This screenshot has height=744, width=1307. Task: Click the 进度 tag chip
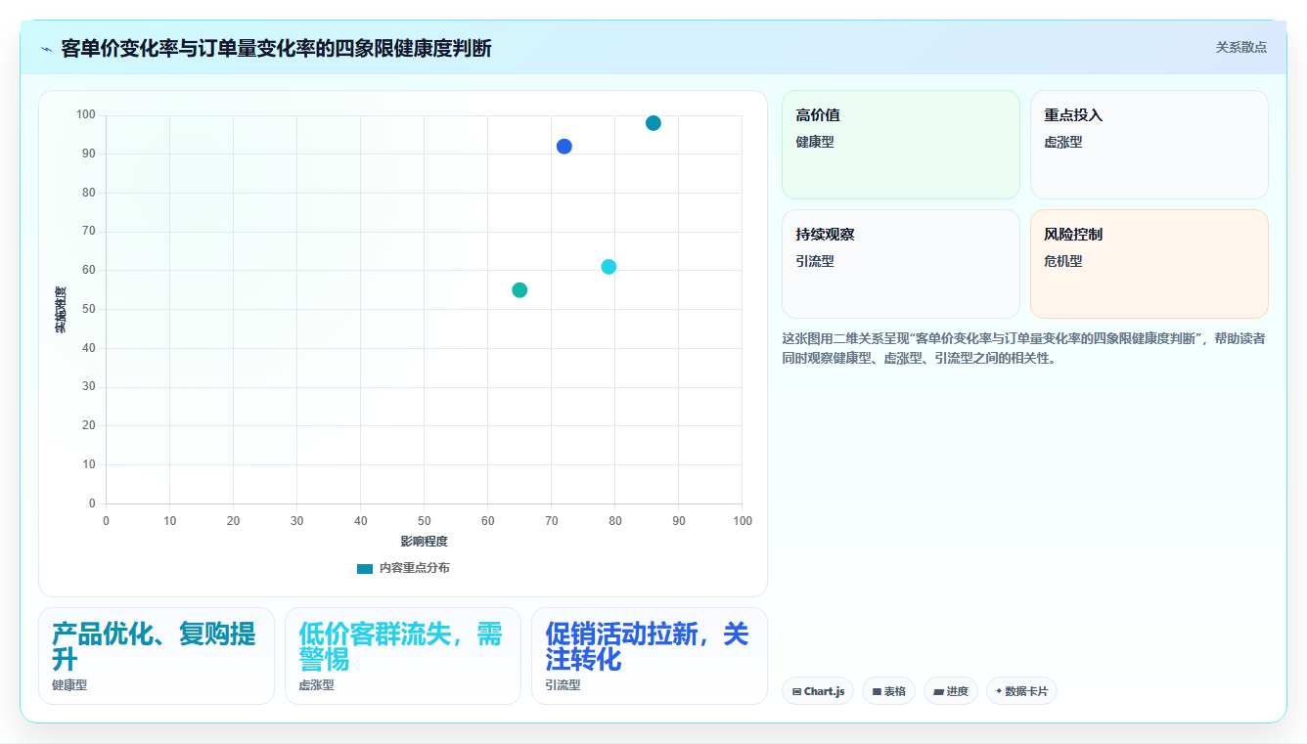point(951,691)
